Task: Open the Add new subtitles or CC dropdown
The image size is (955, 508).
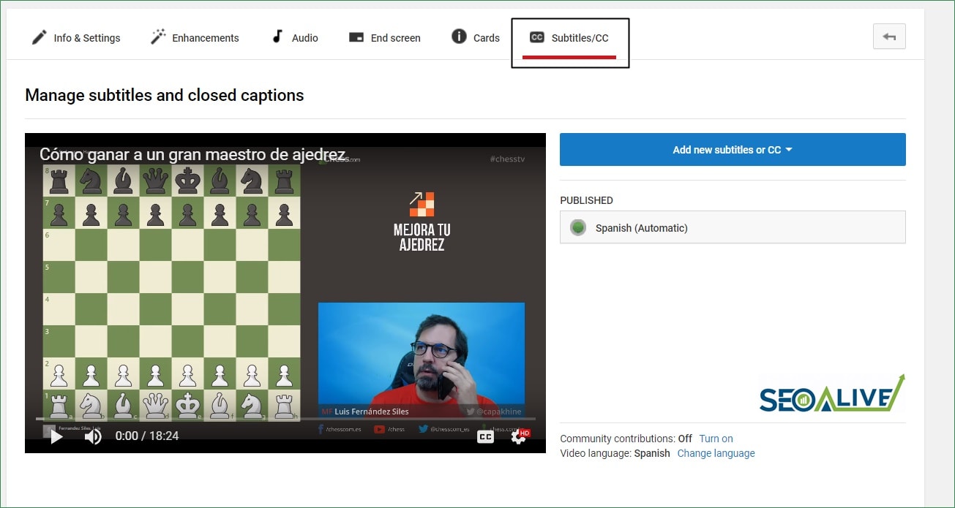Action: click(733, 149)
